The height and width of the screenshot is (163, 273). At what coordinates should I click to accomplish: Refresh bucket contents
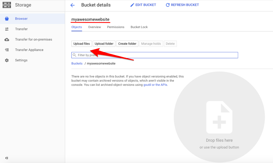click(182, 5)
